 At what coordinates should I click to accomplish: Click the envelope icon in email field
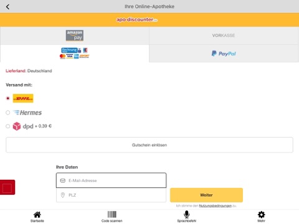click(x=63, y=180)
